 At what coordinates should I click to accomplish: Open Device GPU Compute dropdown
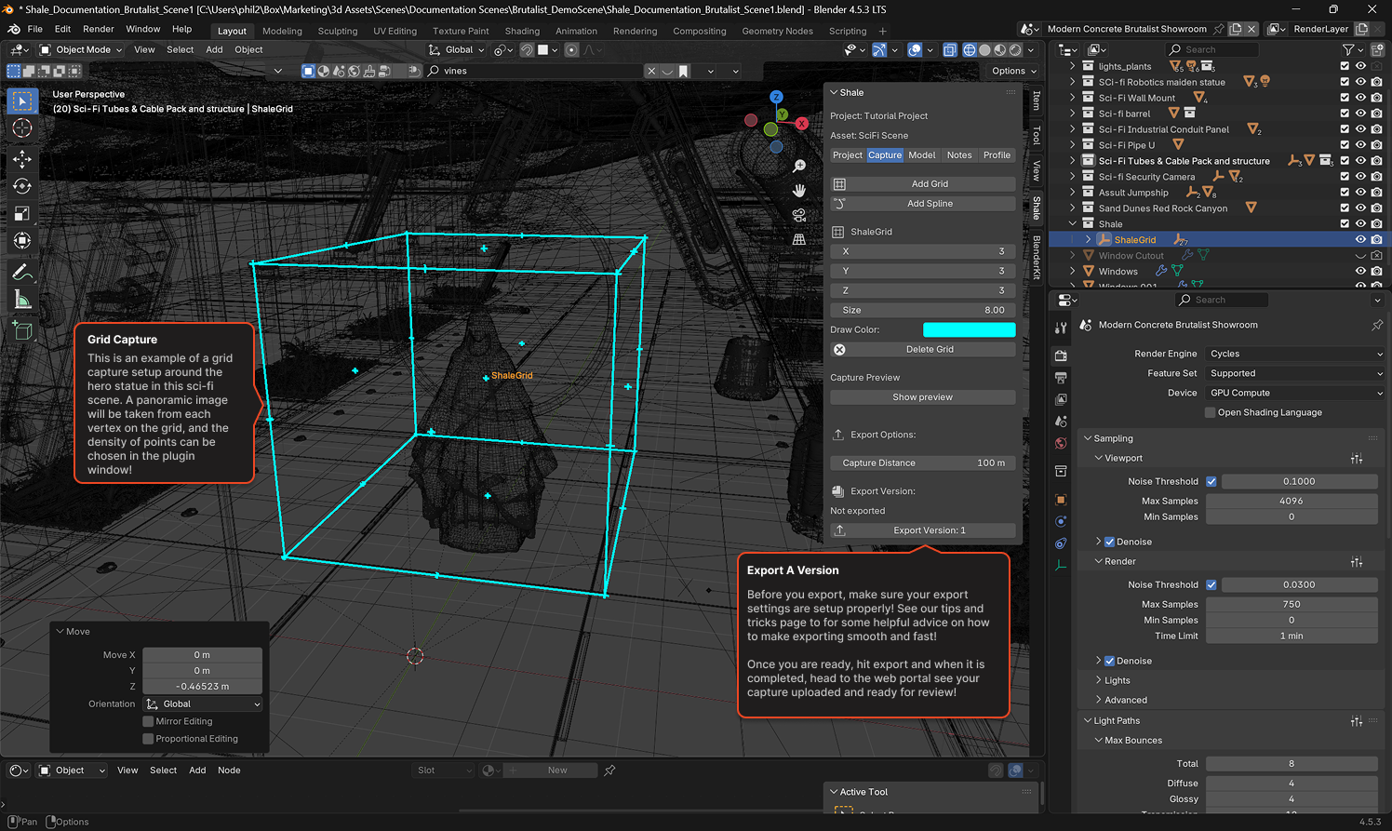coord(1294,393)
